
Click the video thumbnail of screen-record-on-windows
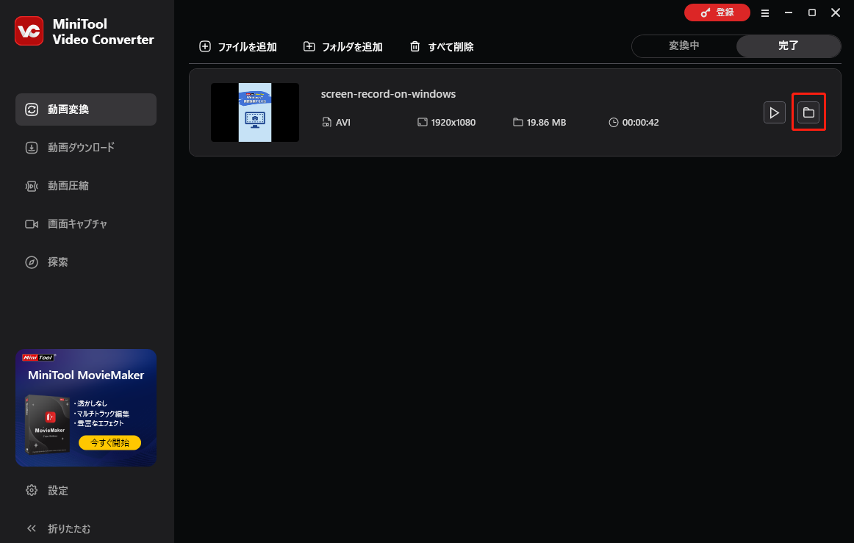(255, 112)
